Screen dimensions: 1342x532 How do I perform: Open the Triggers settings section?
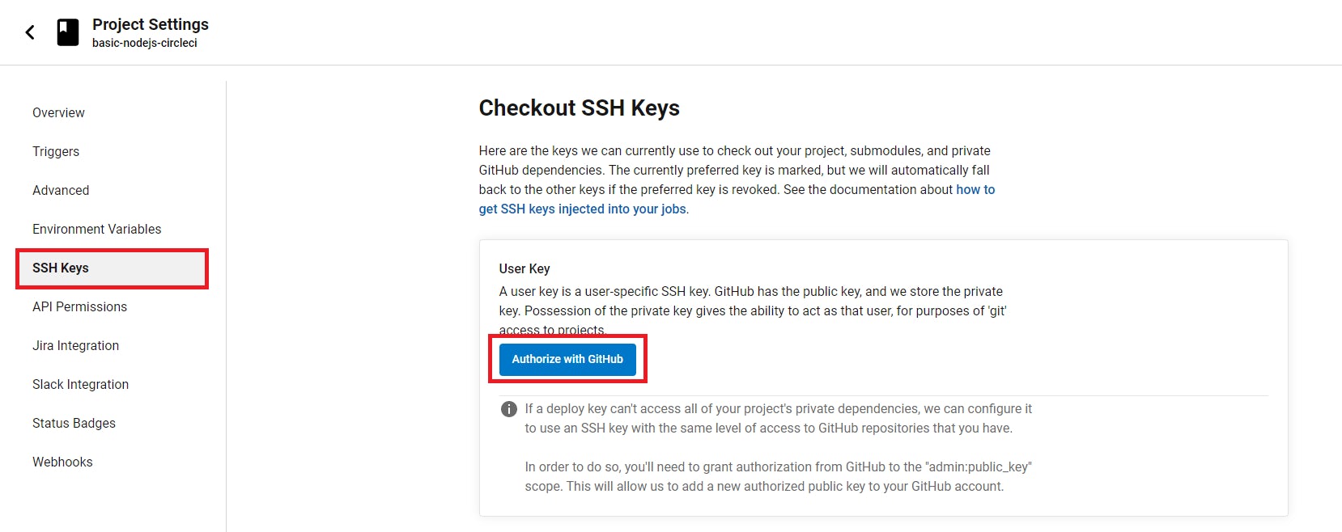[x=55, y=151]
